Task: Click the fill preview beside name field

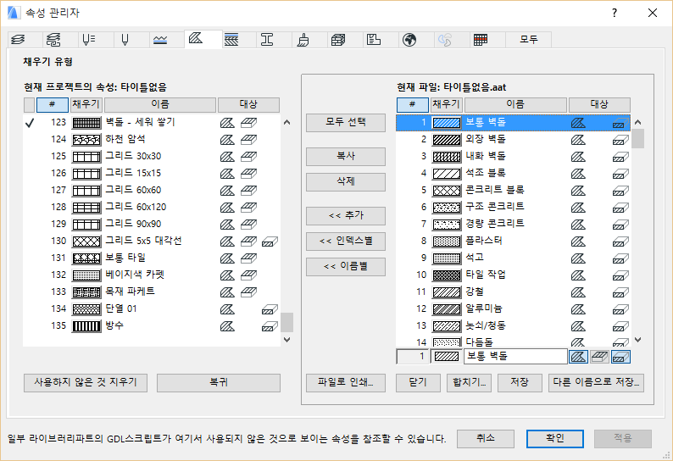Action: (x=447, y=356)
